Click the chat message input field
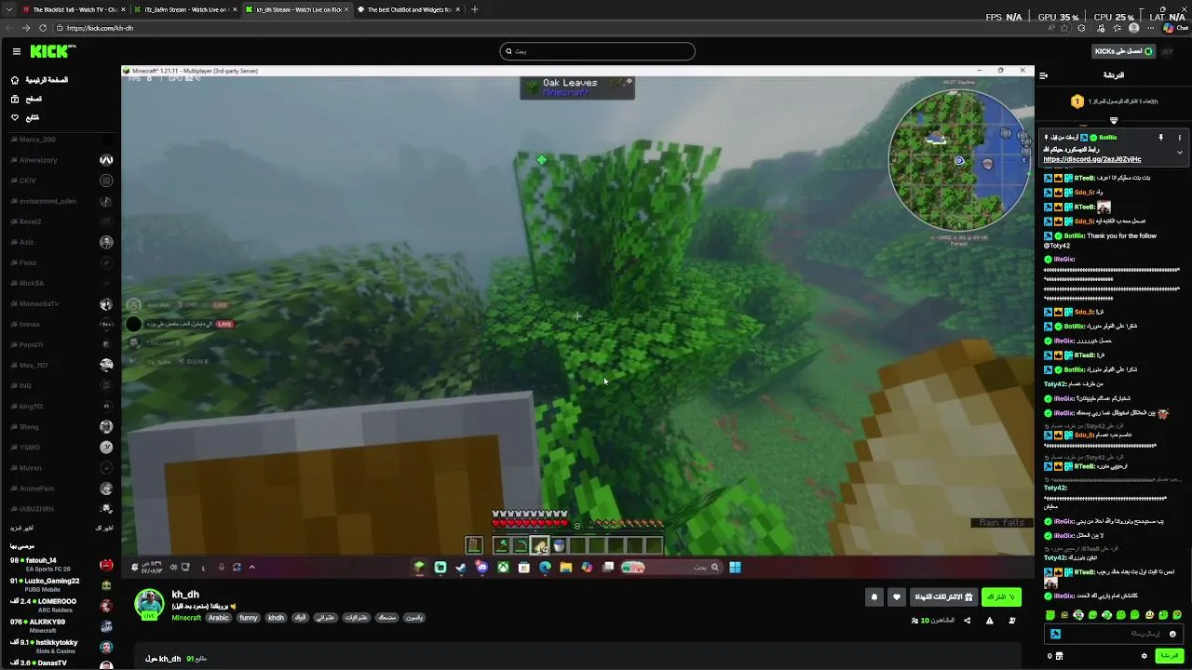The image size is (1192, 670). coord(1115,634)
